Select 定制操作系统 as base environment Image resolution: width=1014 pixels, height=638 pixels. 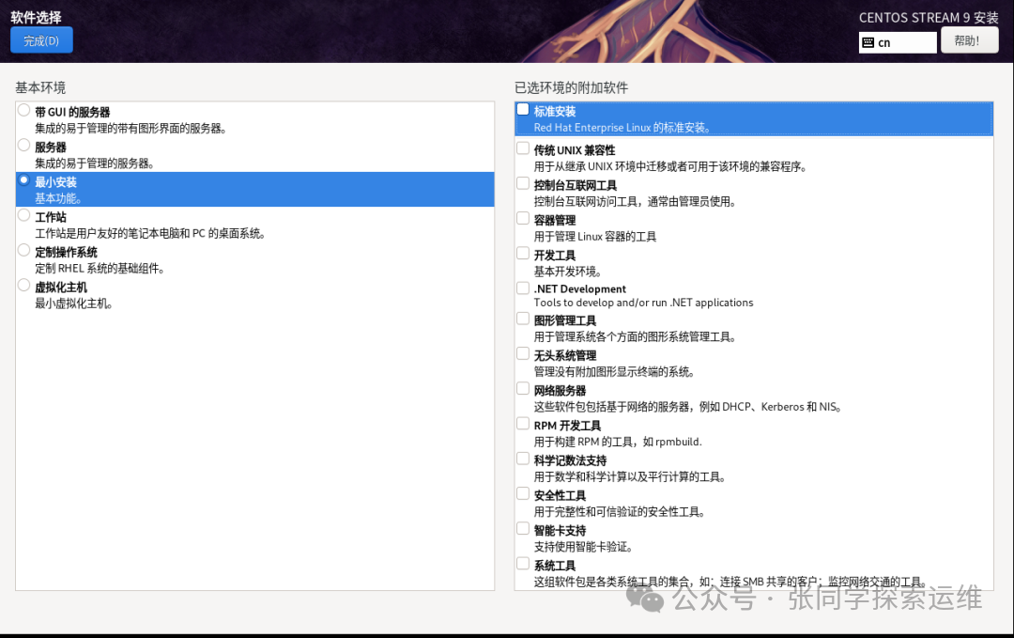click(23, 250)
